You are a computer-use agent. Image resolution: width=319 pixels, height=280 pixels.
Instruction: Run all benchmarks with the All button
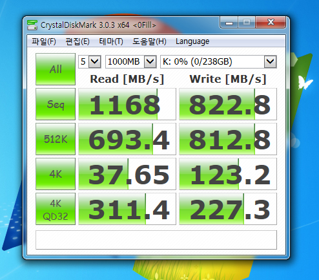56,69
